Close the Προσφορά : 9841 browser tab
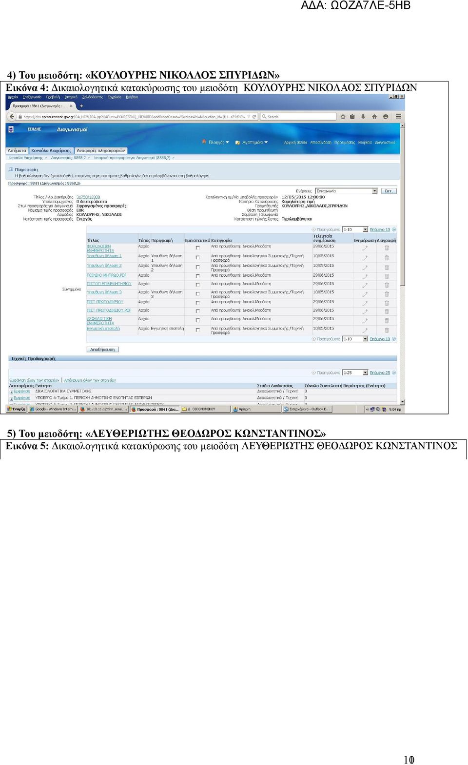 tap(71, 106)
